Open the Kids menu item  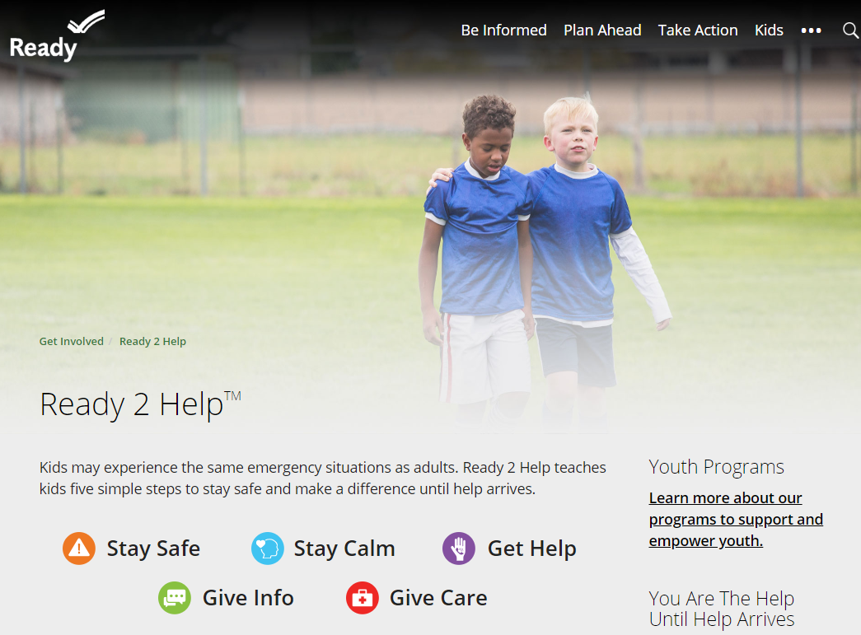click(x=769, y=30)
